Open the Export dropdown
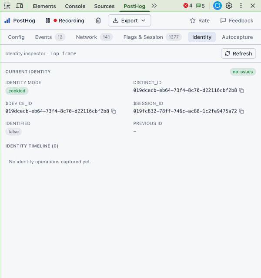Screen dimensions: 261x278 pyautogui.click(x=130, y=20)
